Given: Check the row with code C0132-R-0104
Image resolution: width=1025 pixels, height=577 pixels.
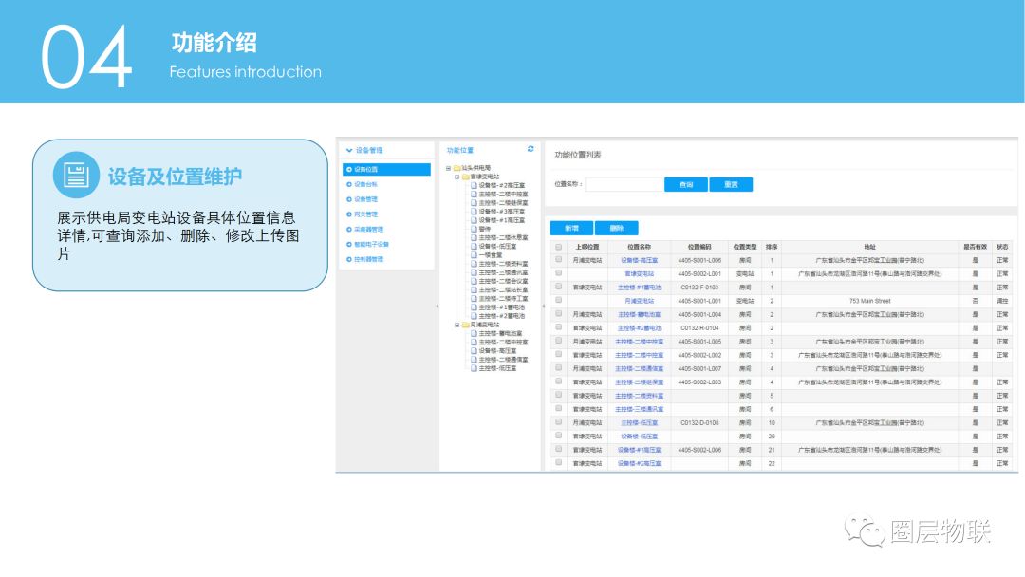Looking at the screenshot, I should tap(558, 326).
